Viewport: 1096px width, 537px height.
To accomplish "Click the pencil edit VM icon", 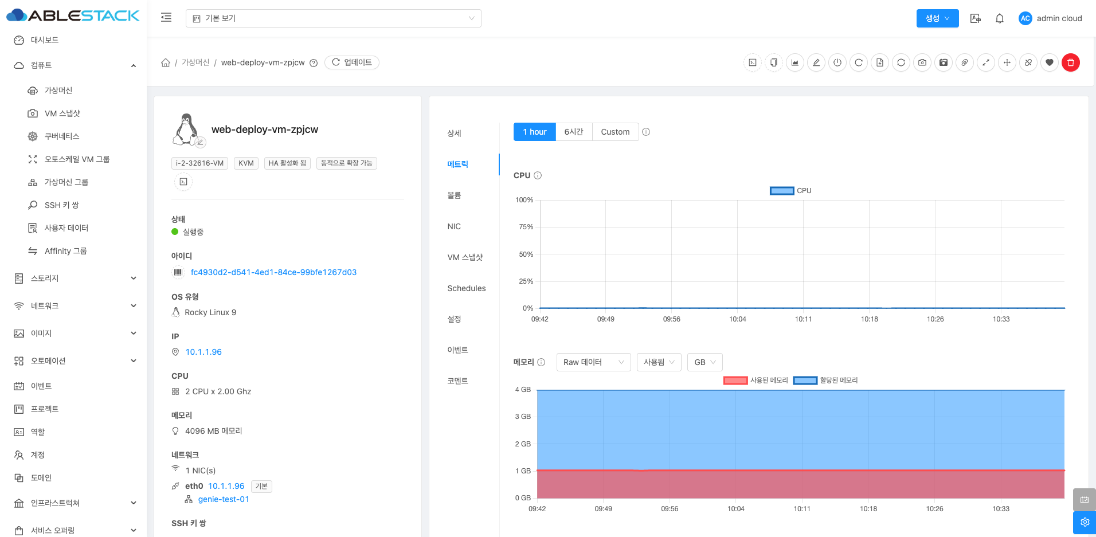I will point(816,62).
